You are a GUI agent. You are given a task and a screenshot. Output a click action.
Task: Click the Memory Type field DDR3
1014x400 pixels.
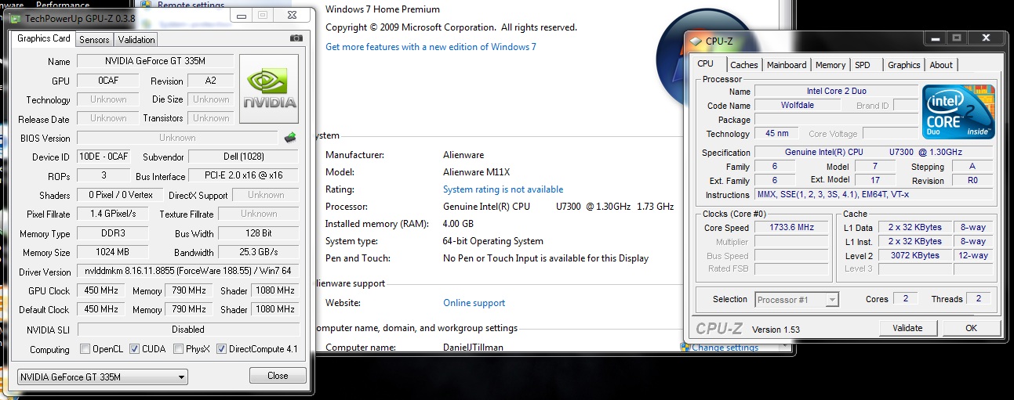[x=114, y=233]
